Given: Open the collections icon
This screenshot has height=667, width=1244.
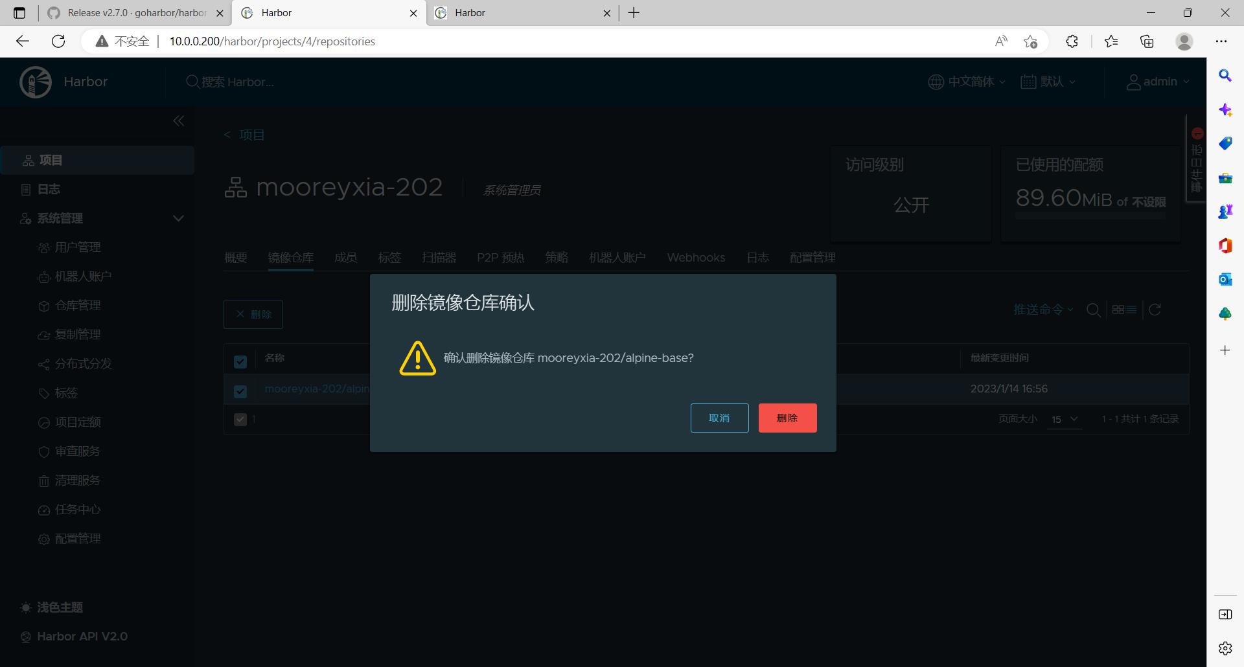Looking at the screenshot, I should click(1147, 41).
